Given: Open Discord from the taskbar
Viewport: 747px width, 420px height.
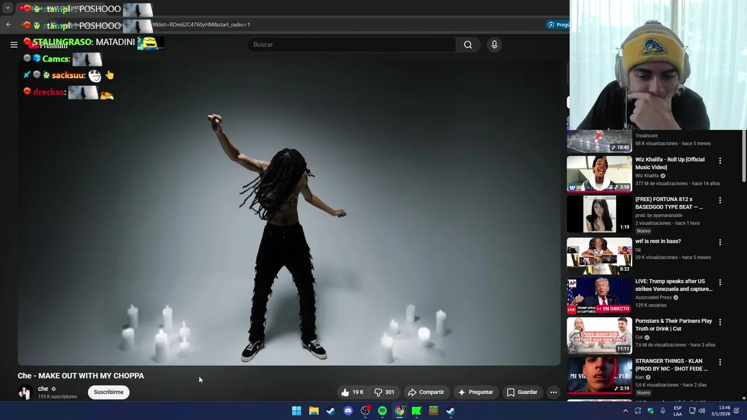Looking at the screenshot, I should (x=348, y=411).
